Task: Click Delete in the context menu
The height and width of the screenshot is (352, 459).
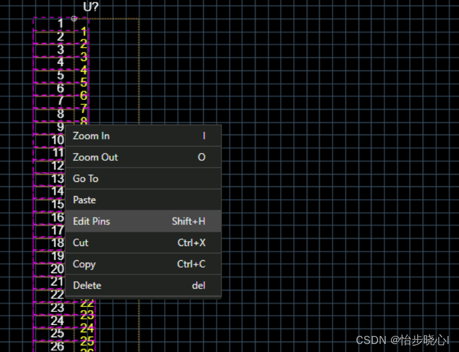Action: (x=87, y=285)
